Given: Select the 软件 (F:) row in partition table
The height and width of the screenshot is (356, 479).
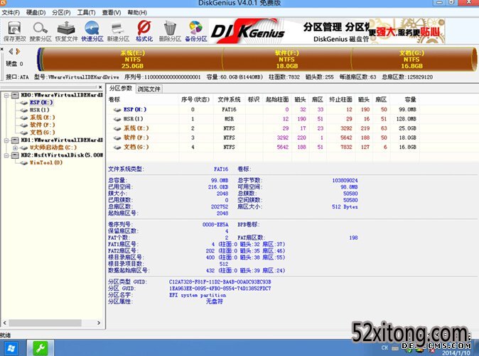Looking at the screenshot, I should [x=264, y=138].
